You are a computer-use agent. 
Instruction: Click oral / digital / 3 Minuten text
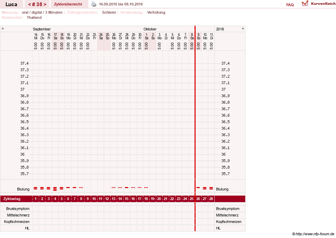[42, 12]
